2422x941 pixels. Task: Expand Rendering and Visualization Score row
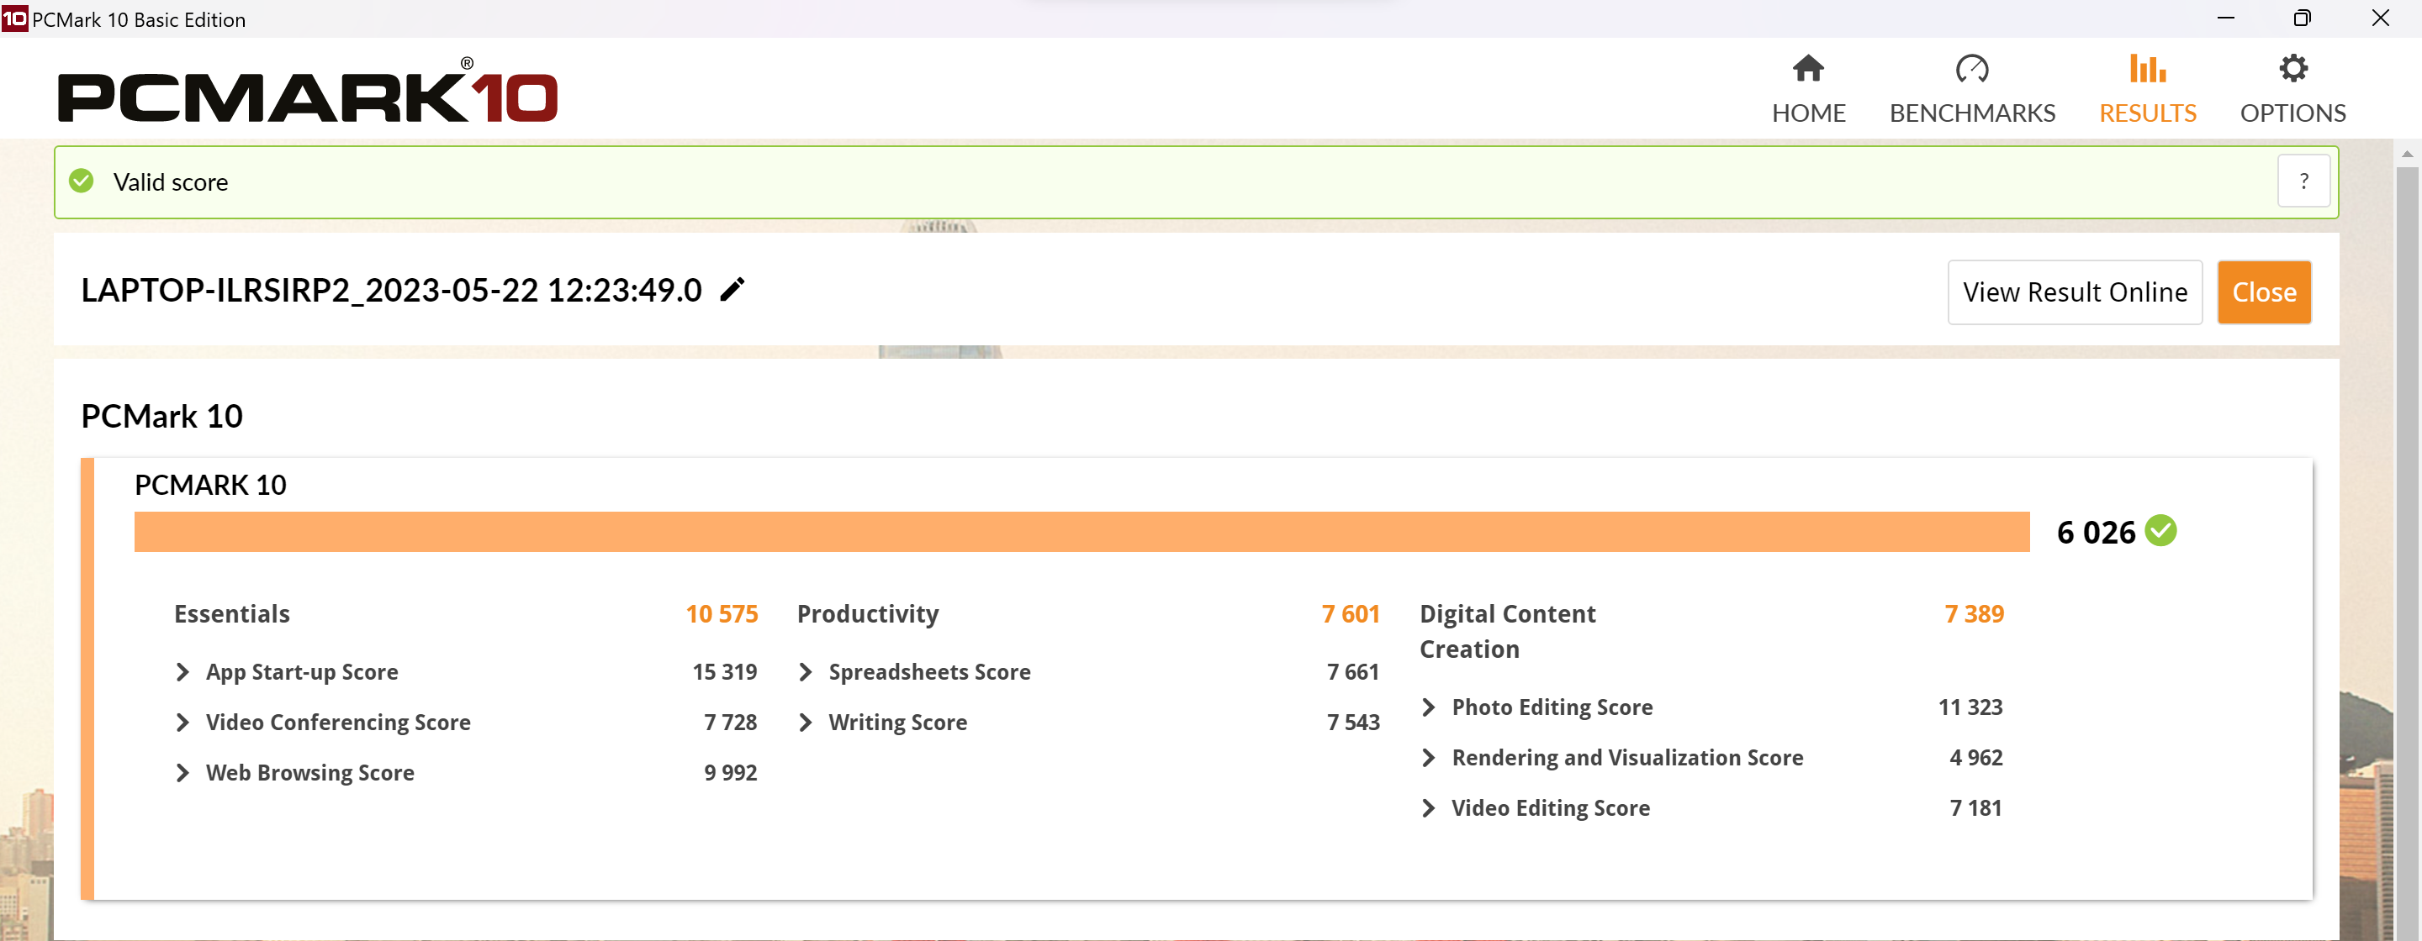[x=1428, y=757]
